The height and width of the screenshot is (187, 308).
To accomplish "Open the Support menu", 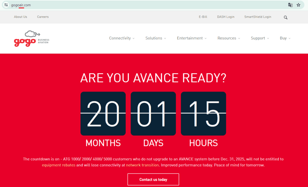I will coord(260,38).
